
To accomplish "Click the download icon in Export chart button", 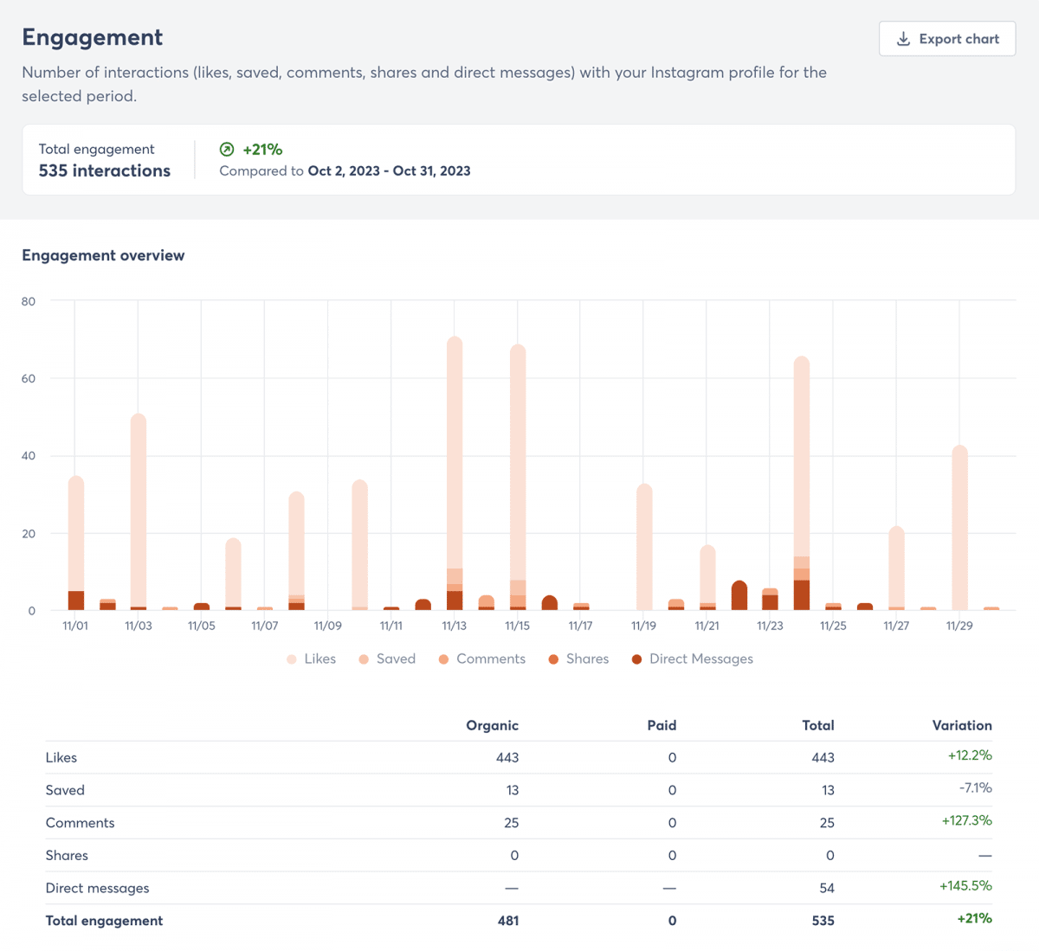I will click(903, 38).
